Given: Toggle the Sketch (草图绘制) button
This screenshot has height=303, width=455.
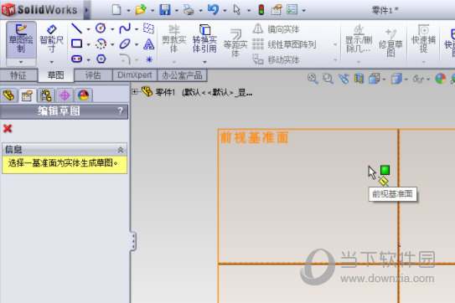Looking at the screenshot, I should (x=21, y=39).
